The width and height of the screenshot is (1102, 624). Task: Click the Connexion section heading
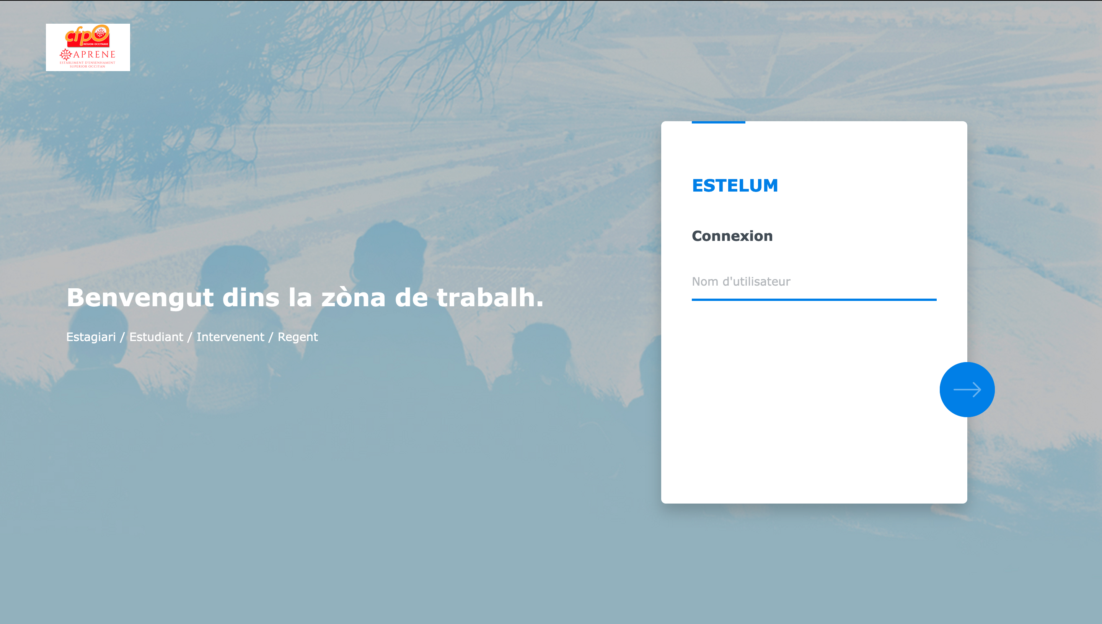click(x=732, y=236)
